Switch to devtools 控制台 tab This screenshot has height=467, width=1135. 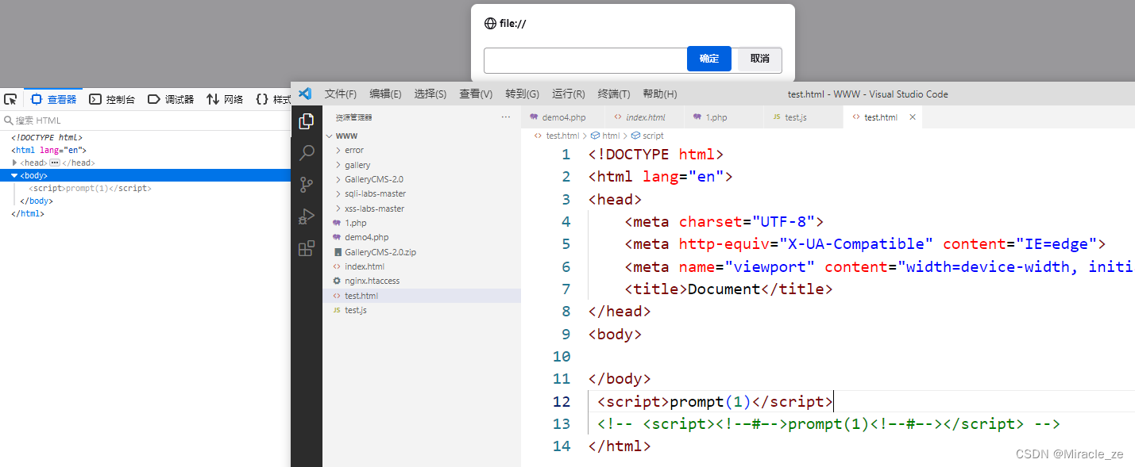(112, 99)
